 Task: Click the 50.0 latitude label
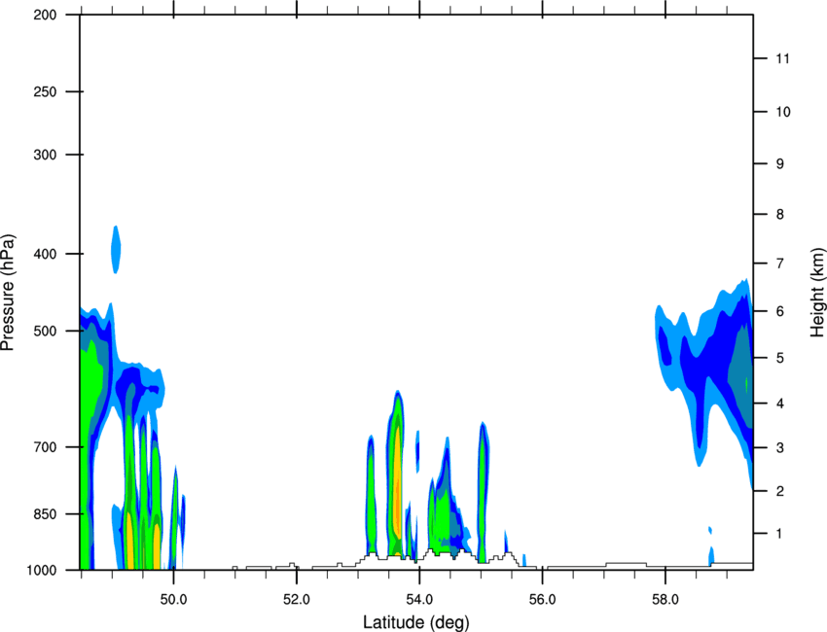click(x=173, y=600)
